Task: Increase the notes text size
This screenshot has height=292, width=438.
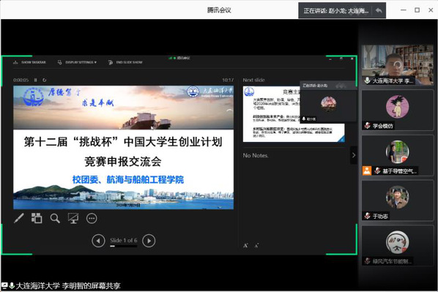Action: point(245,246)
